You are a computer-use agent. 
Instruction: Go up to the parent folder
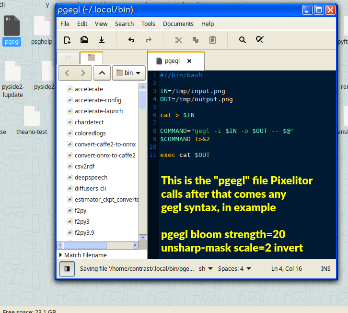click(102, 73)
